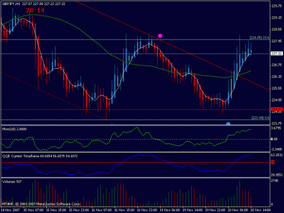The width and height of the screenshot is (284, 213).
Task: Select the (223.94) 0.0 Fibonacci label
Action: coord(260,118)
